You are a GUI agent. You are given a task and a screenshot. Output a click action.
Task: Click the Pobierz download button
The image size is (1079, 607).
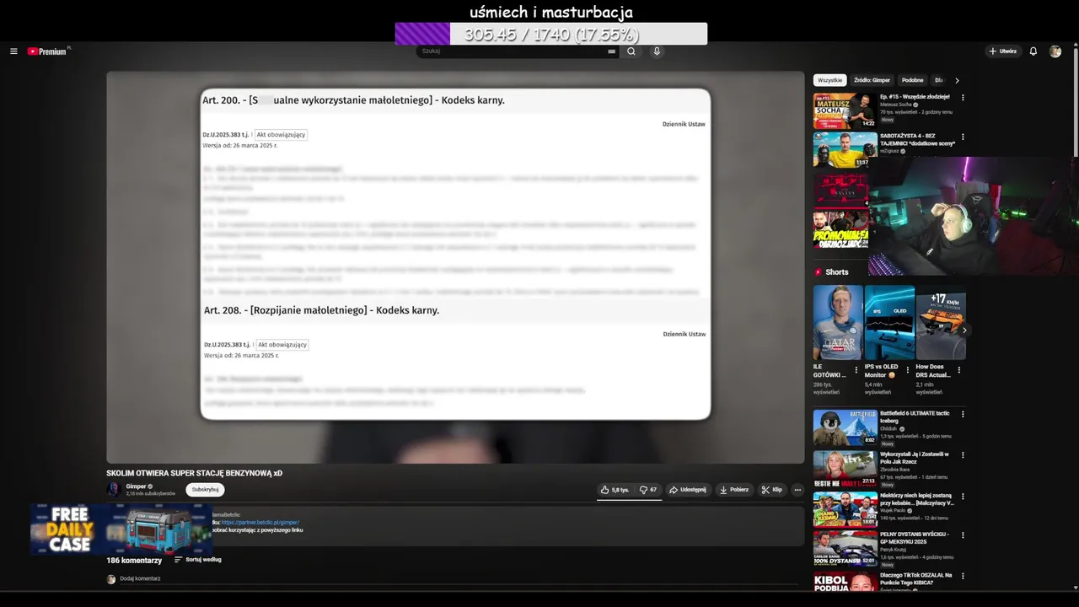pyautogui.click(x=734, y=490)
